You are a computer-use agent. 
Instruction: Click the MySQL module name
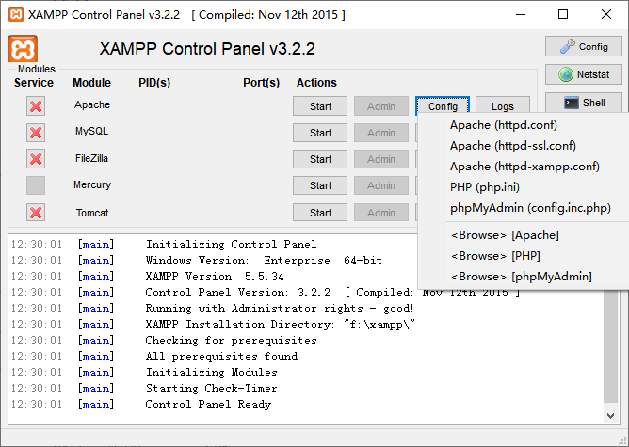pos(91,132)
